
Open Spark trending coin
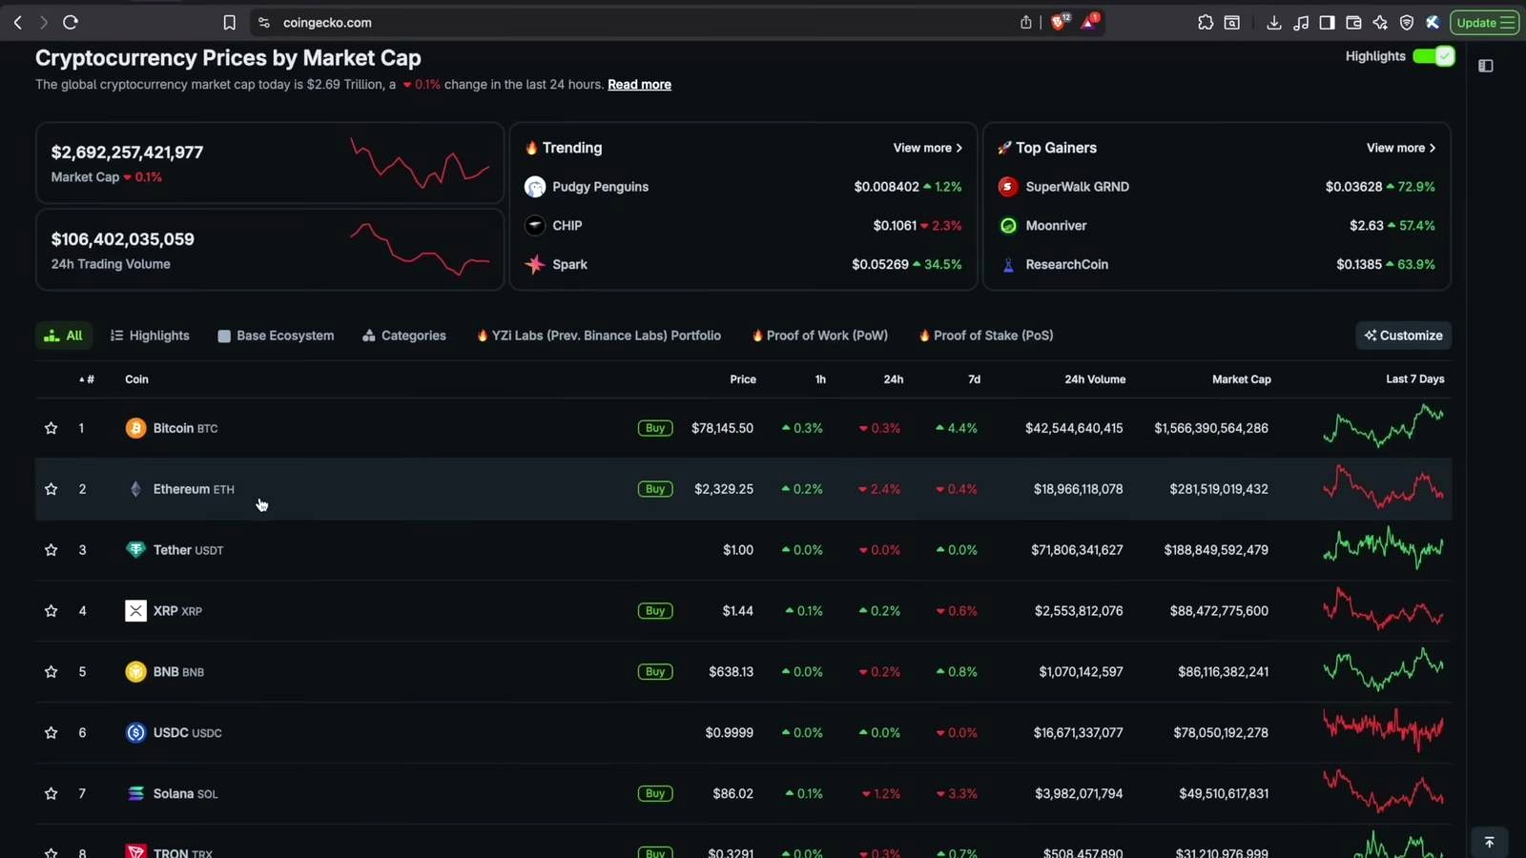coord(569,265)
